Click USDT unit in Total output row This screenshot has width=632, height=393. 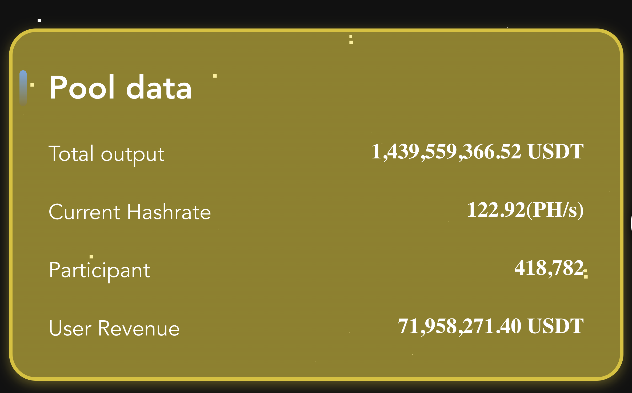pyautogui.click(x=555, y=152)
